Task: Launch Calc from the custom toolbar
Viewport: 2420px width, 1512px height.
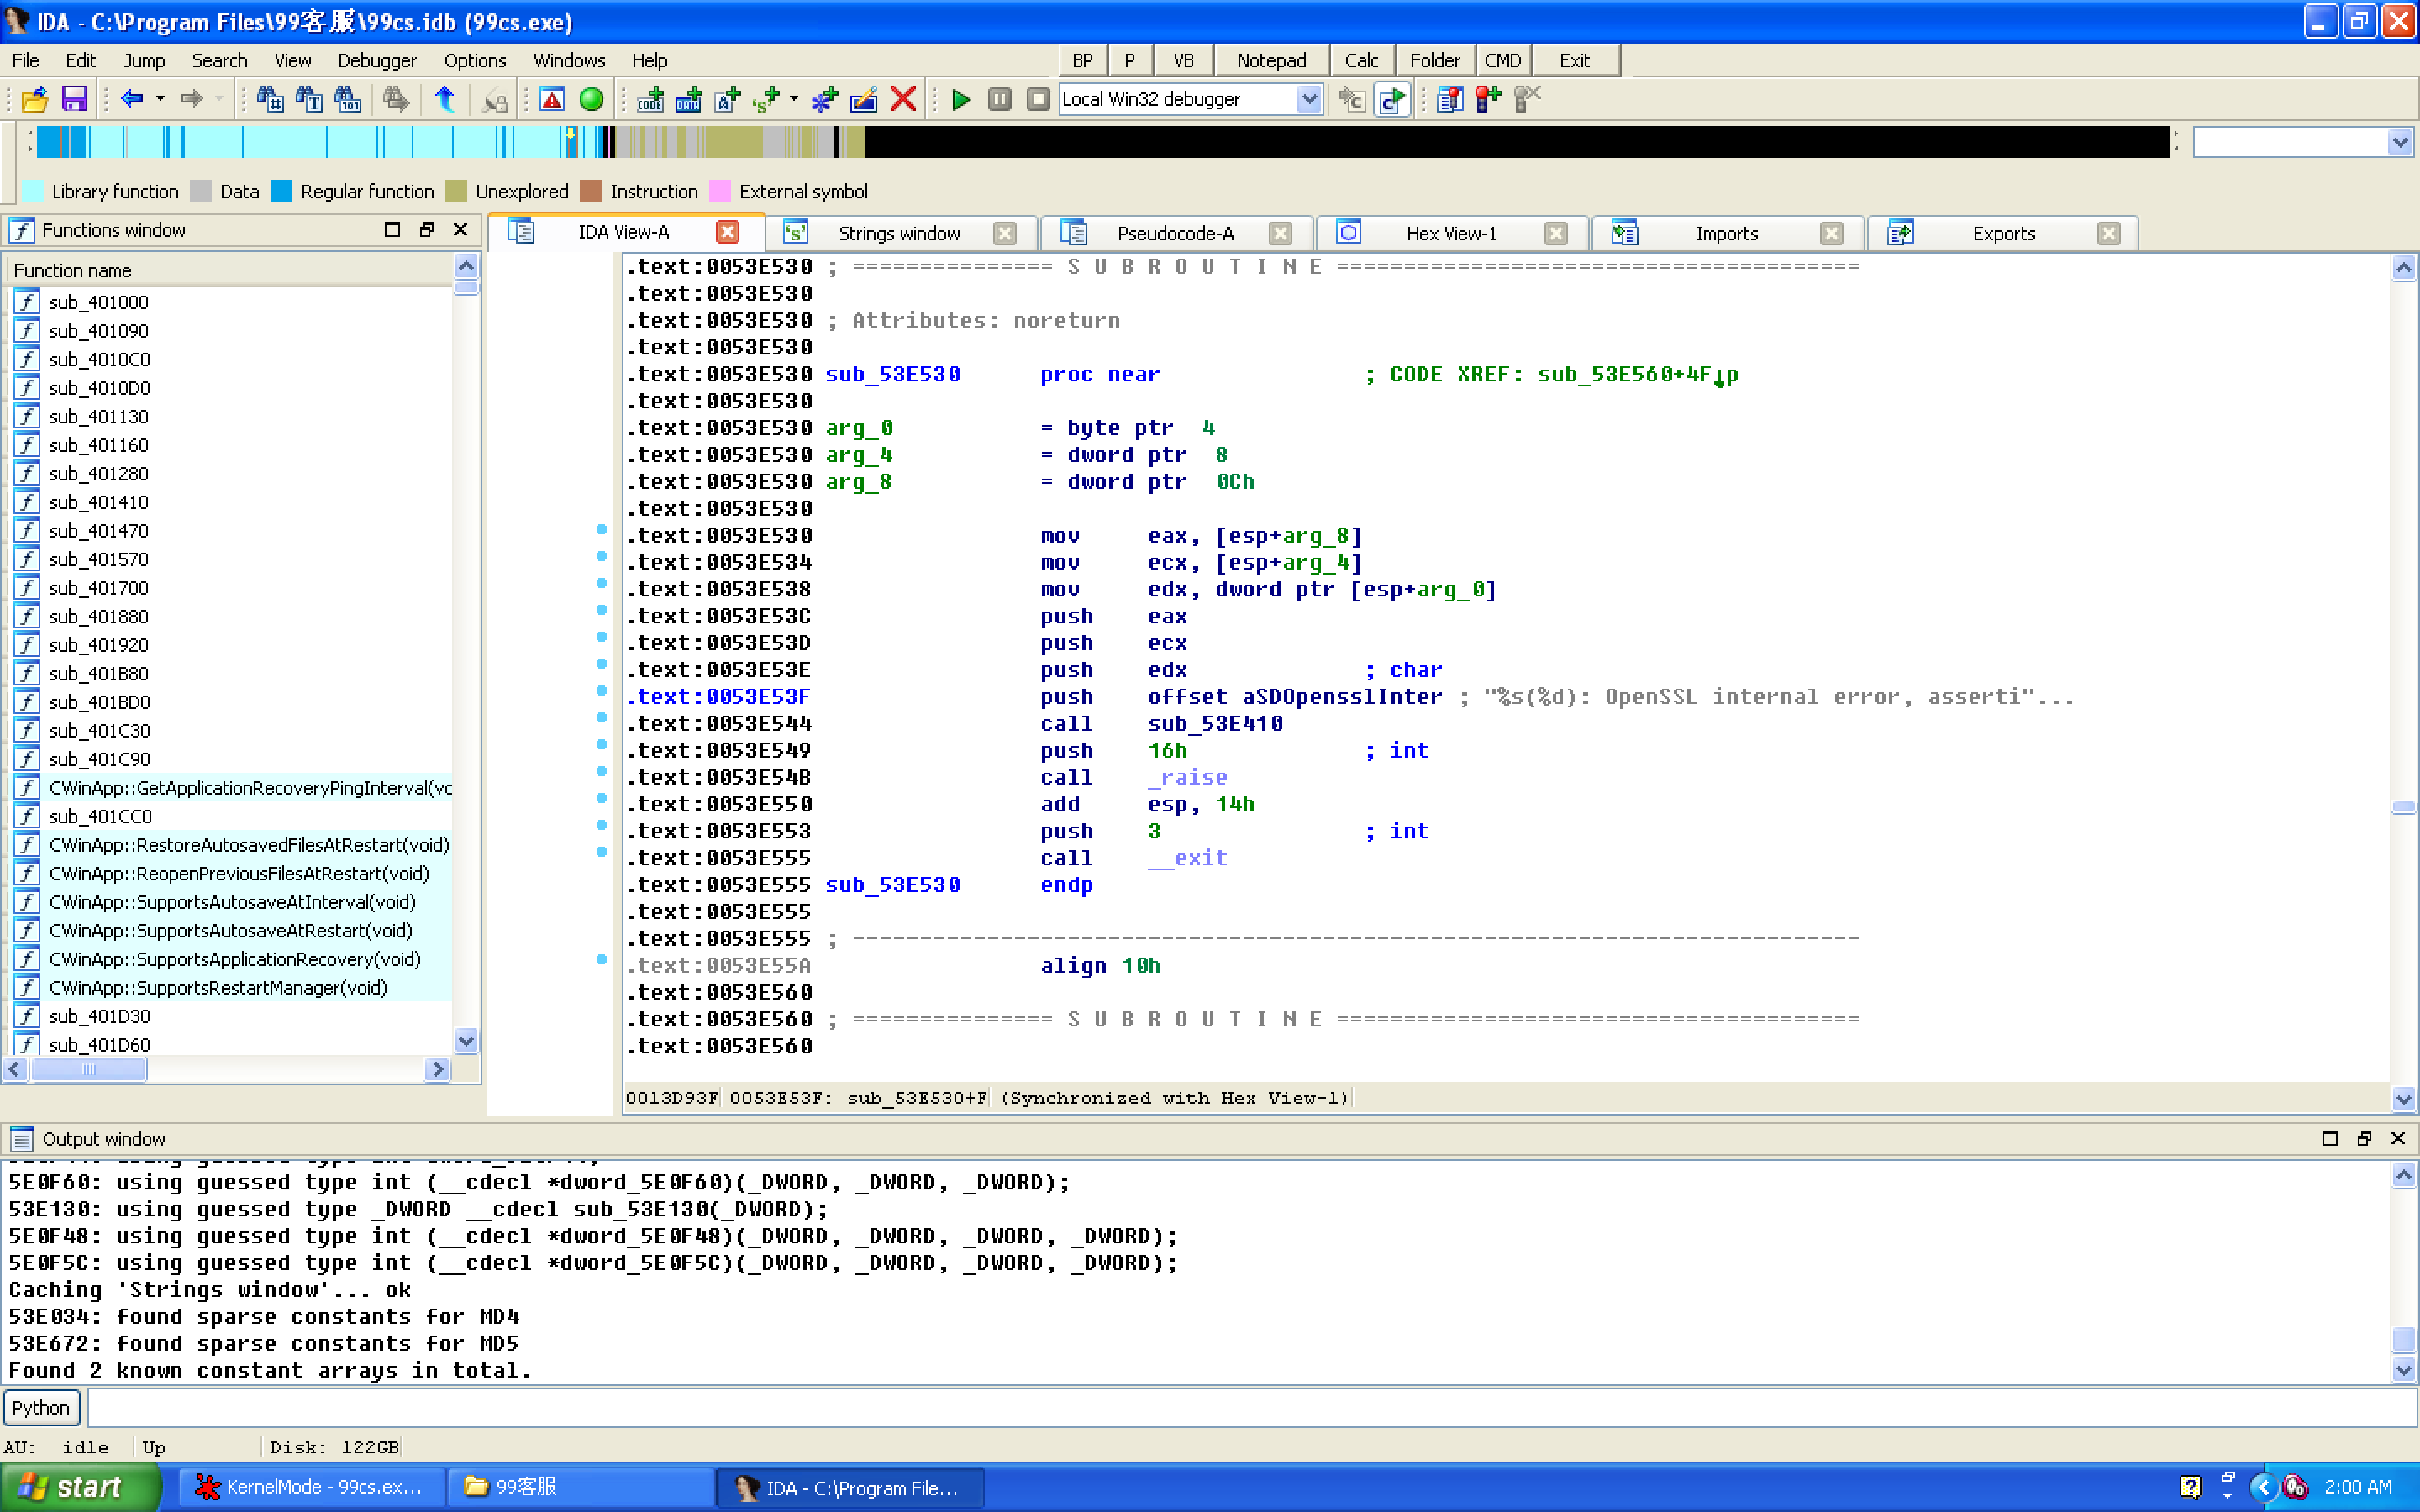Action: coord(1363,60)
